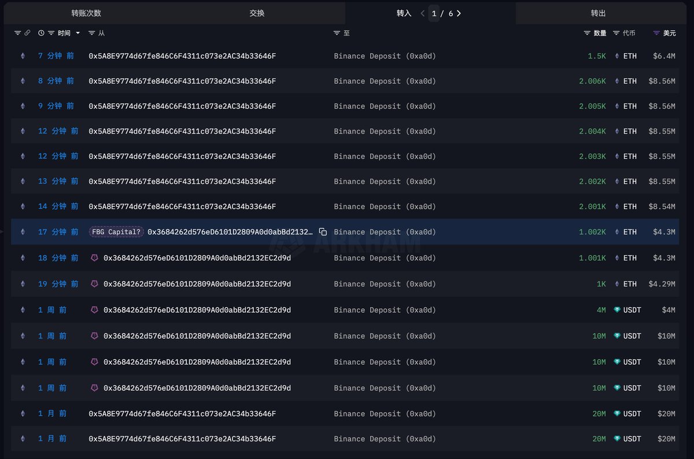Click the 4M amount in the USDT row
Viewport: 694px width, 459px height.
[601, 310]
